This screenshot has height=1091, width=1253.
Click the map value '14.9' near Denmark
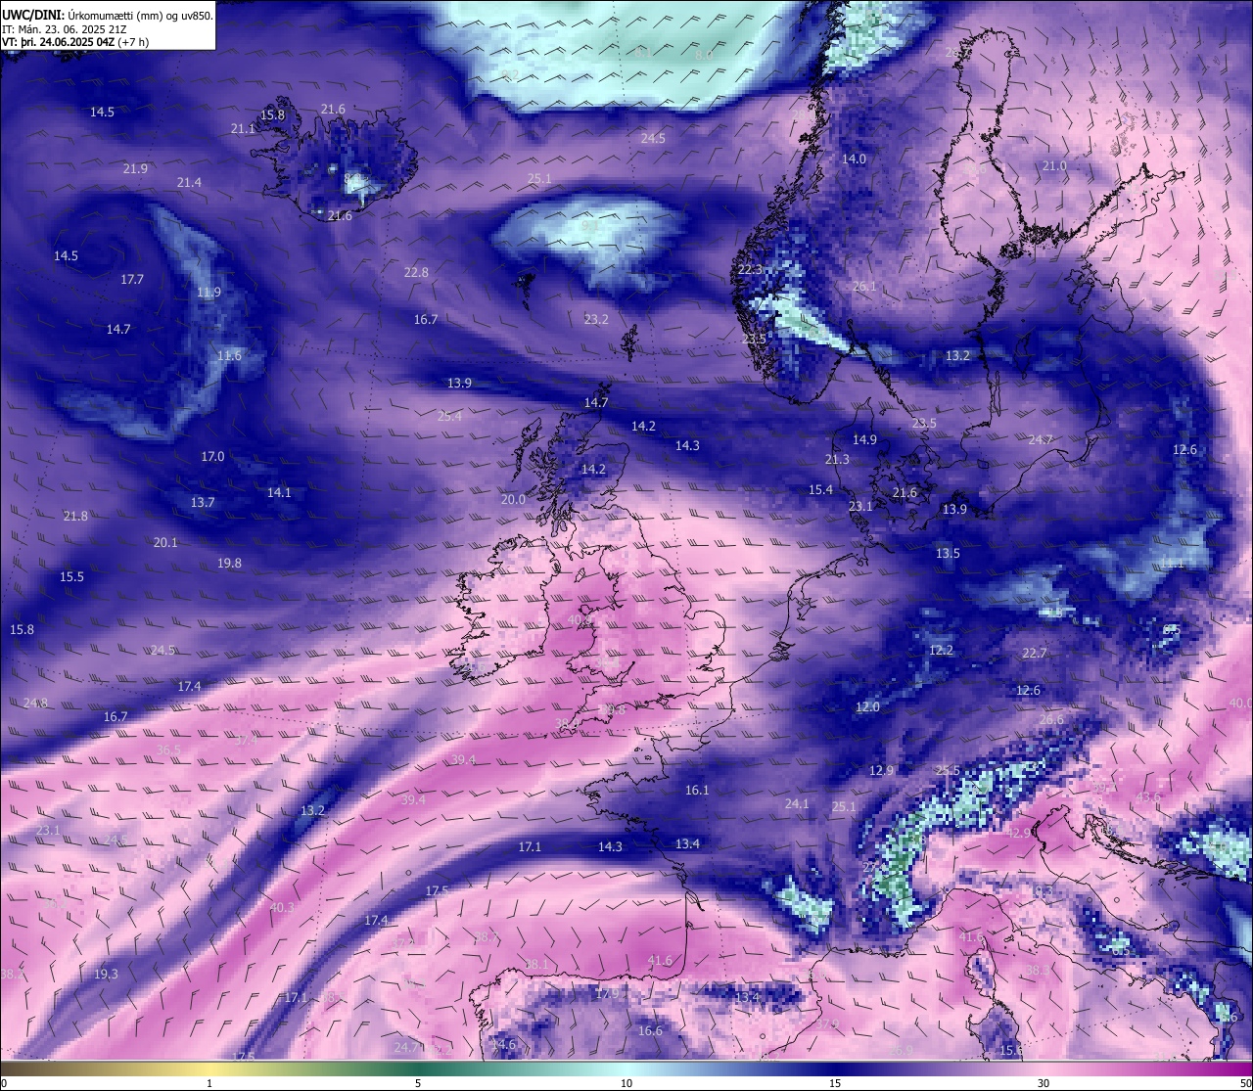(864, 440)
